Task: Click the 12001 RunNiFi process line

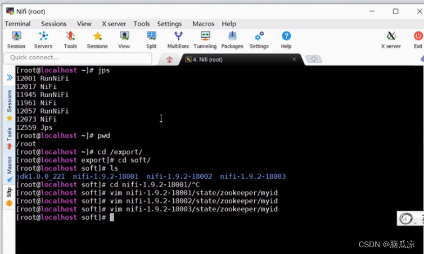Action: pyautogui.click(x=42, y=78)
